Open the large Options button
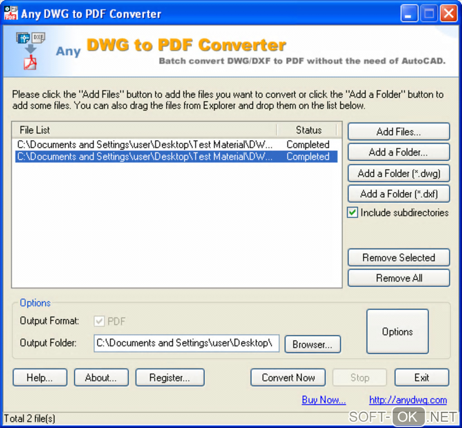 398,331
